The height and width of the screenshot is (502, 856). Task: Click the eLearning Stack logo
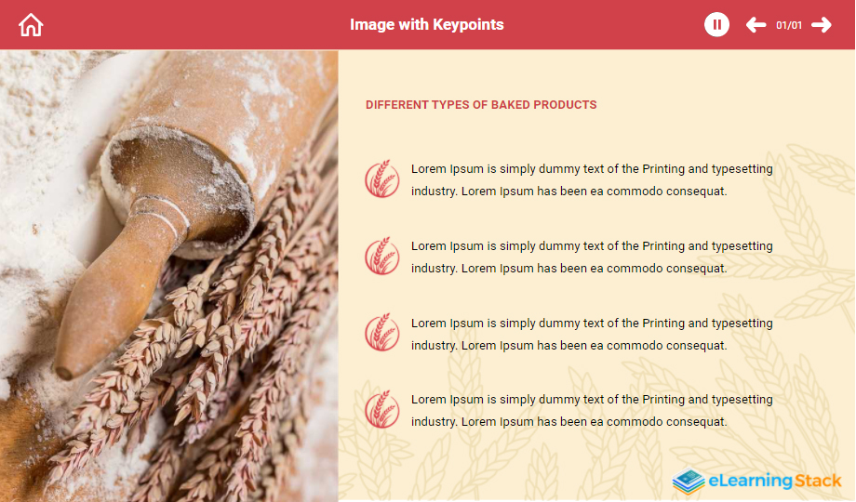(x=756, y=481)
